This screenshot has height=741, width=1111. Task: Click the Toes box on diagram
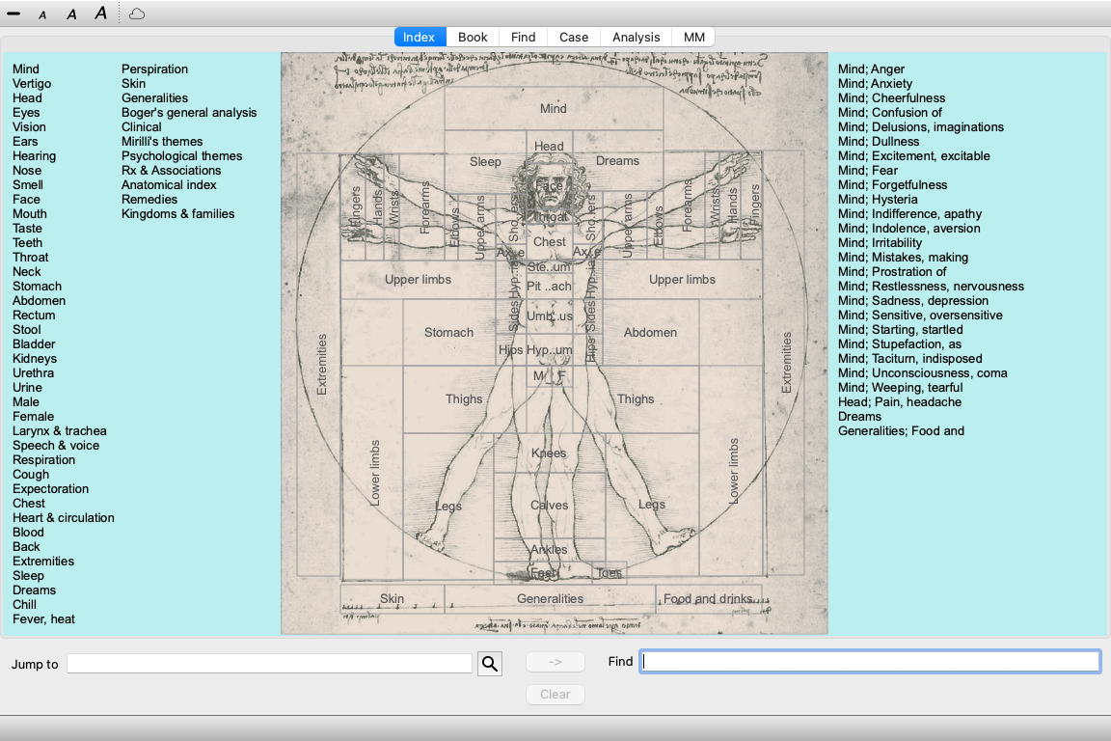610,573
